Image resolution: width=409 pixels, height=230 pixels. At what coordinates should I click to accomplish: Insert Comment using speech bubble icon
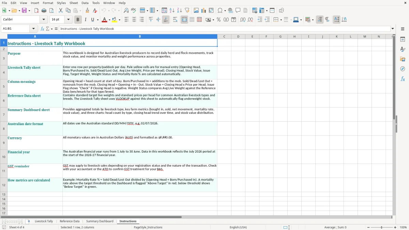(x=238, y=11)
